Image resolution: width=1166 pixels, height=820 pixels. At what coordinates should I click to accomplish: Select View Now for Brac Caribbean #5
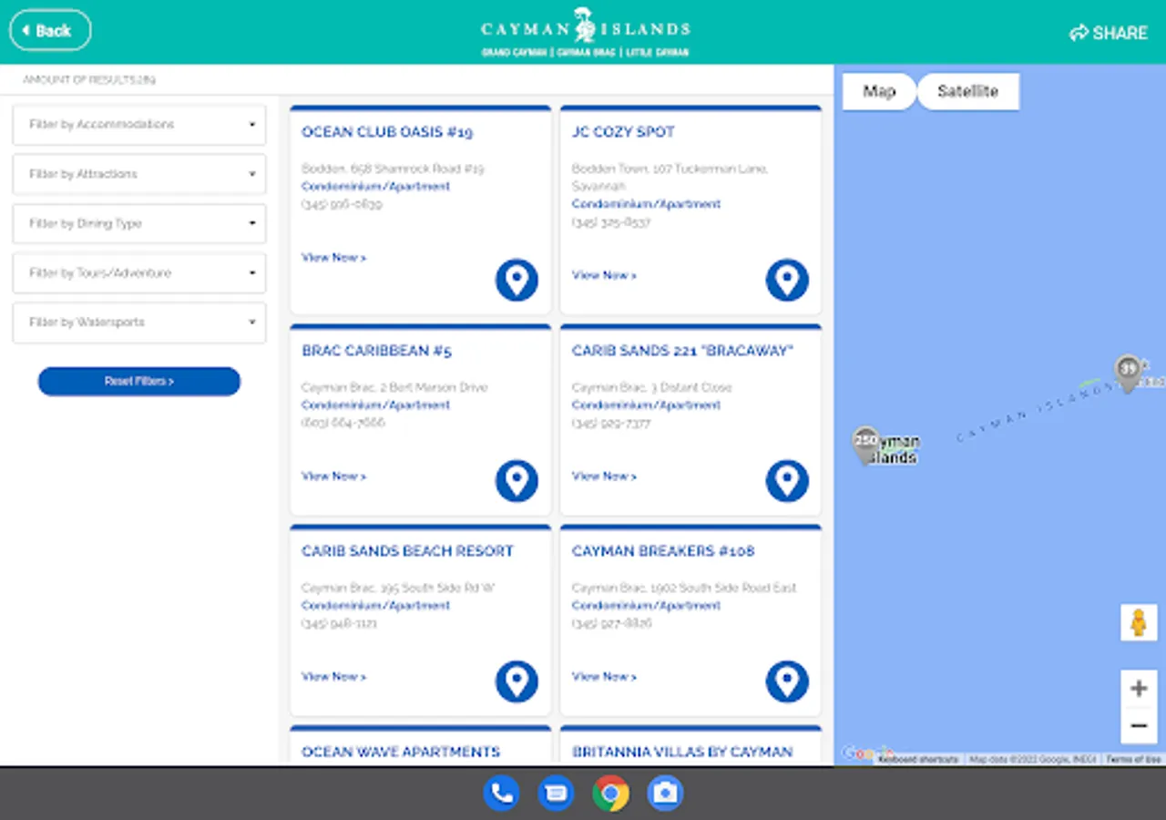click(x=333, y=477)
